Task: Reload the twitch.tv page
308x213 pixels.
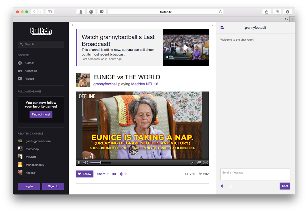Action: click(x=220, y=12)
